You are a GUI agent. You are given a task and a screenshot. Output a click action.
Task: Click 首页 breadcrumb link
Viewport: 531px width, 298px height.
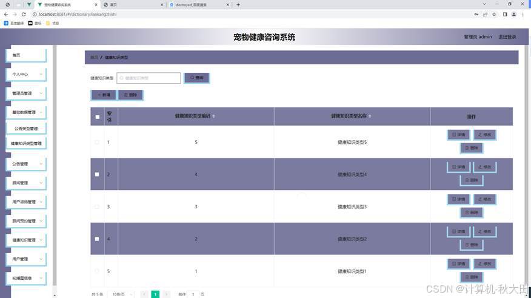click(94, 57)
